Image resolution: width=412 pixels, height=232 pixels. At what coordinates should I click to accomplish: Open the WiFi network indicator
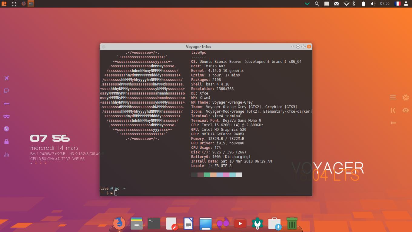click(347, 4)
